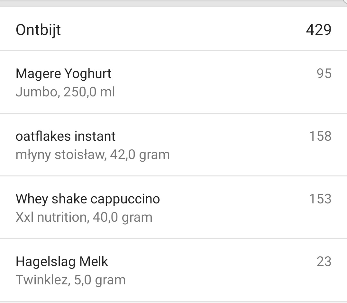This screenshot has width=347, height=303.
Task: Click the Jumbo, 250,0 ml portion label
Action: 66,92
